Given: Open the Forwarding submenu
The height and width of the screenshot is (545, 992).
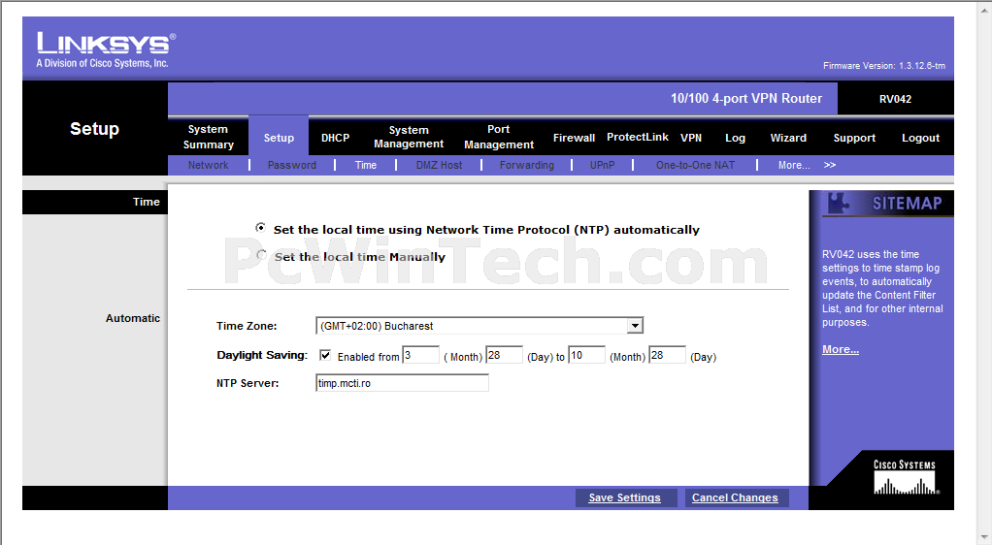Looking at the screenshot, I should pos(526,165).
